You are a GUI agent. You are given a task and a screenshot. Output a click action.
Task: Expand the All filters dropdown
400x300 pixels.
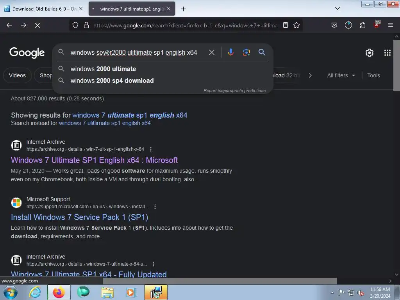[341, 75]
